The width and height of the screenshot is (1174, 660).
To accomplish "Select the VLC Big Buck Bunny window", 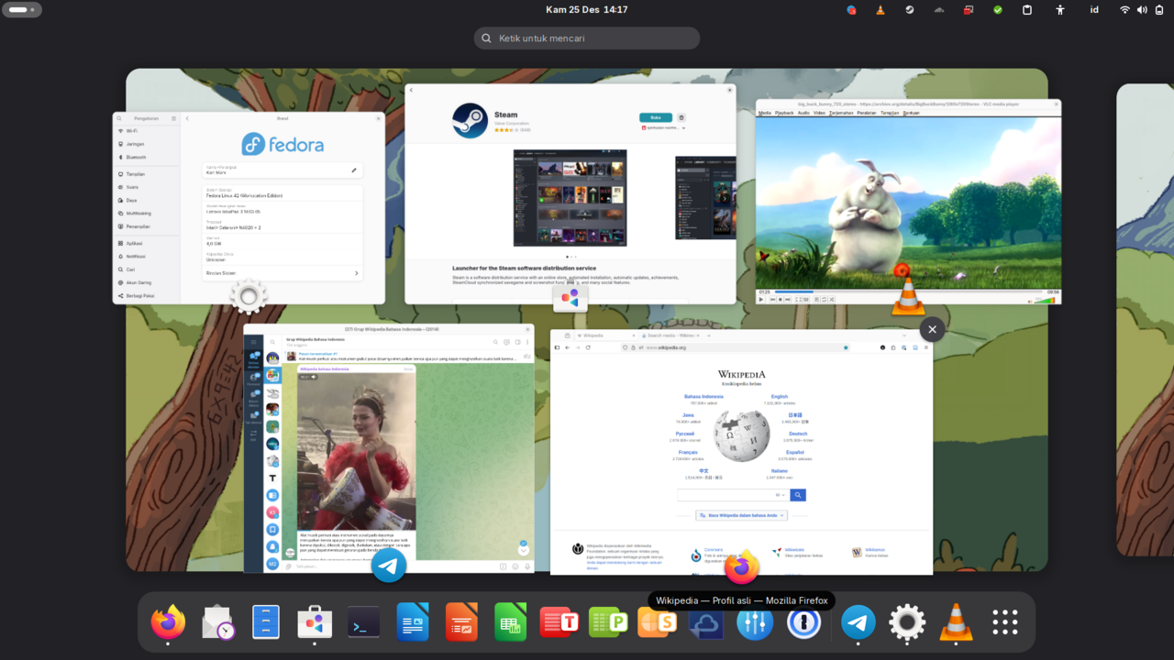I will pos(908,202).
